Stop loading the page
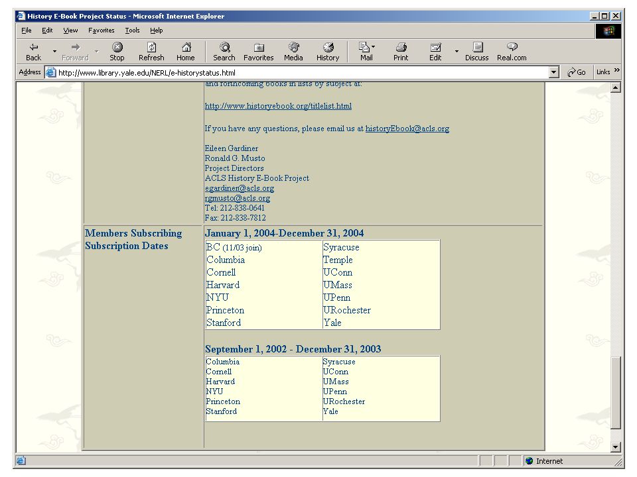 coord(117,52)
